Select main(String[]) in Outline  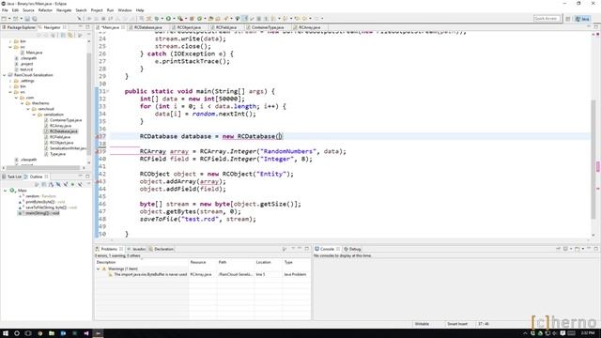click(42, 213)
